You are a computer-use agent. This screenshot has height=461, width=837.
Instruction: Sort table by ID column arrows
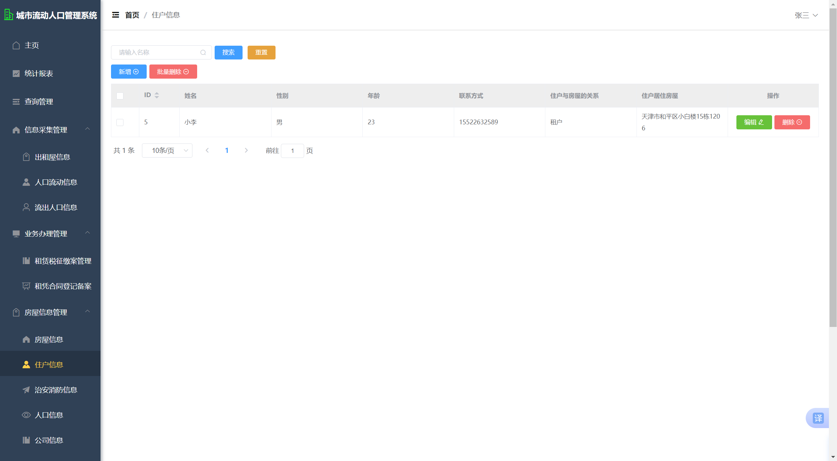tap(157, 95)
